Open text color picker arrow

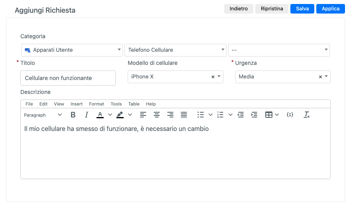pos(110,115)
